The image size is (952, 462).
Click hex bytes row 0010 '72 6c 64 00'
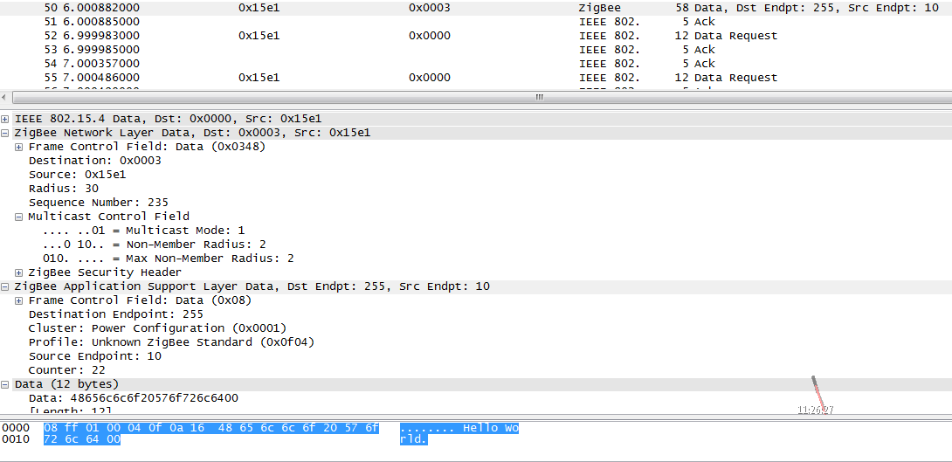pos(82,439)
